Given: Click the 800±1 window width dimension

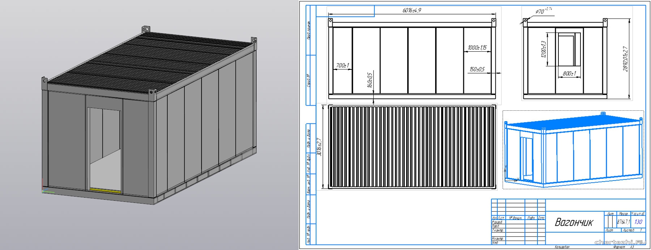Looking at the screenshot, I should 569,73.
